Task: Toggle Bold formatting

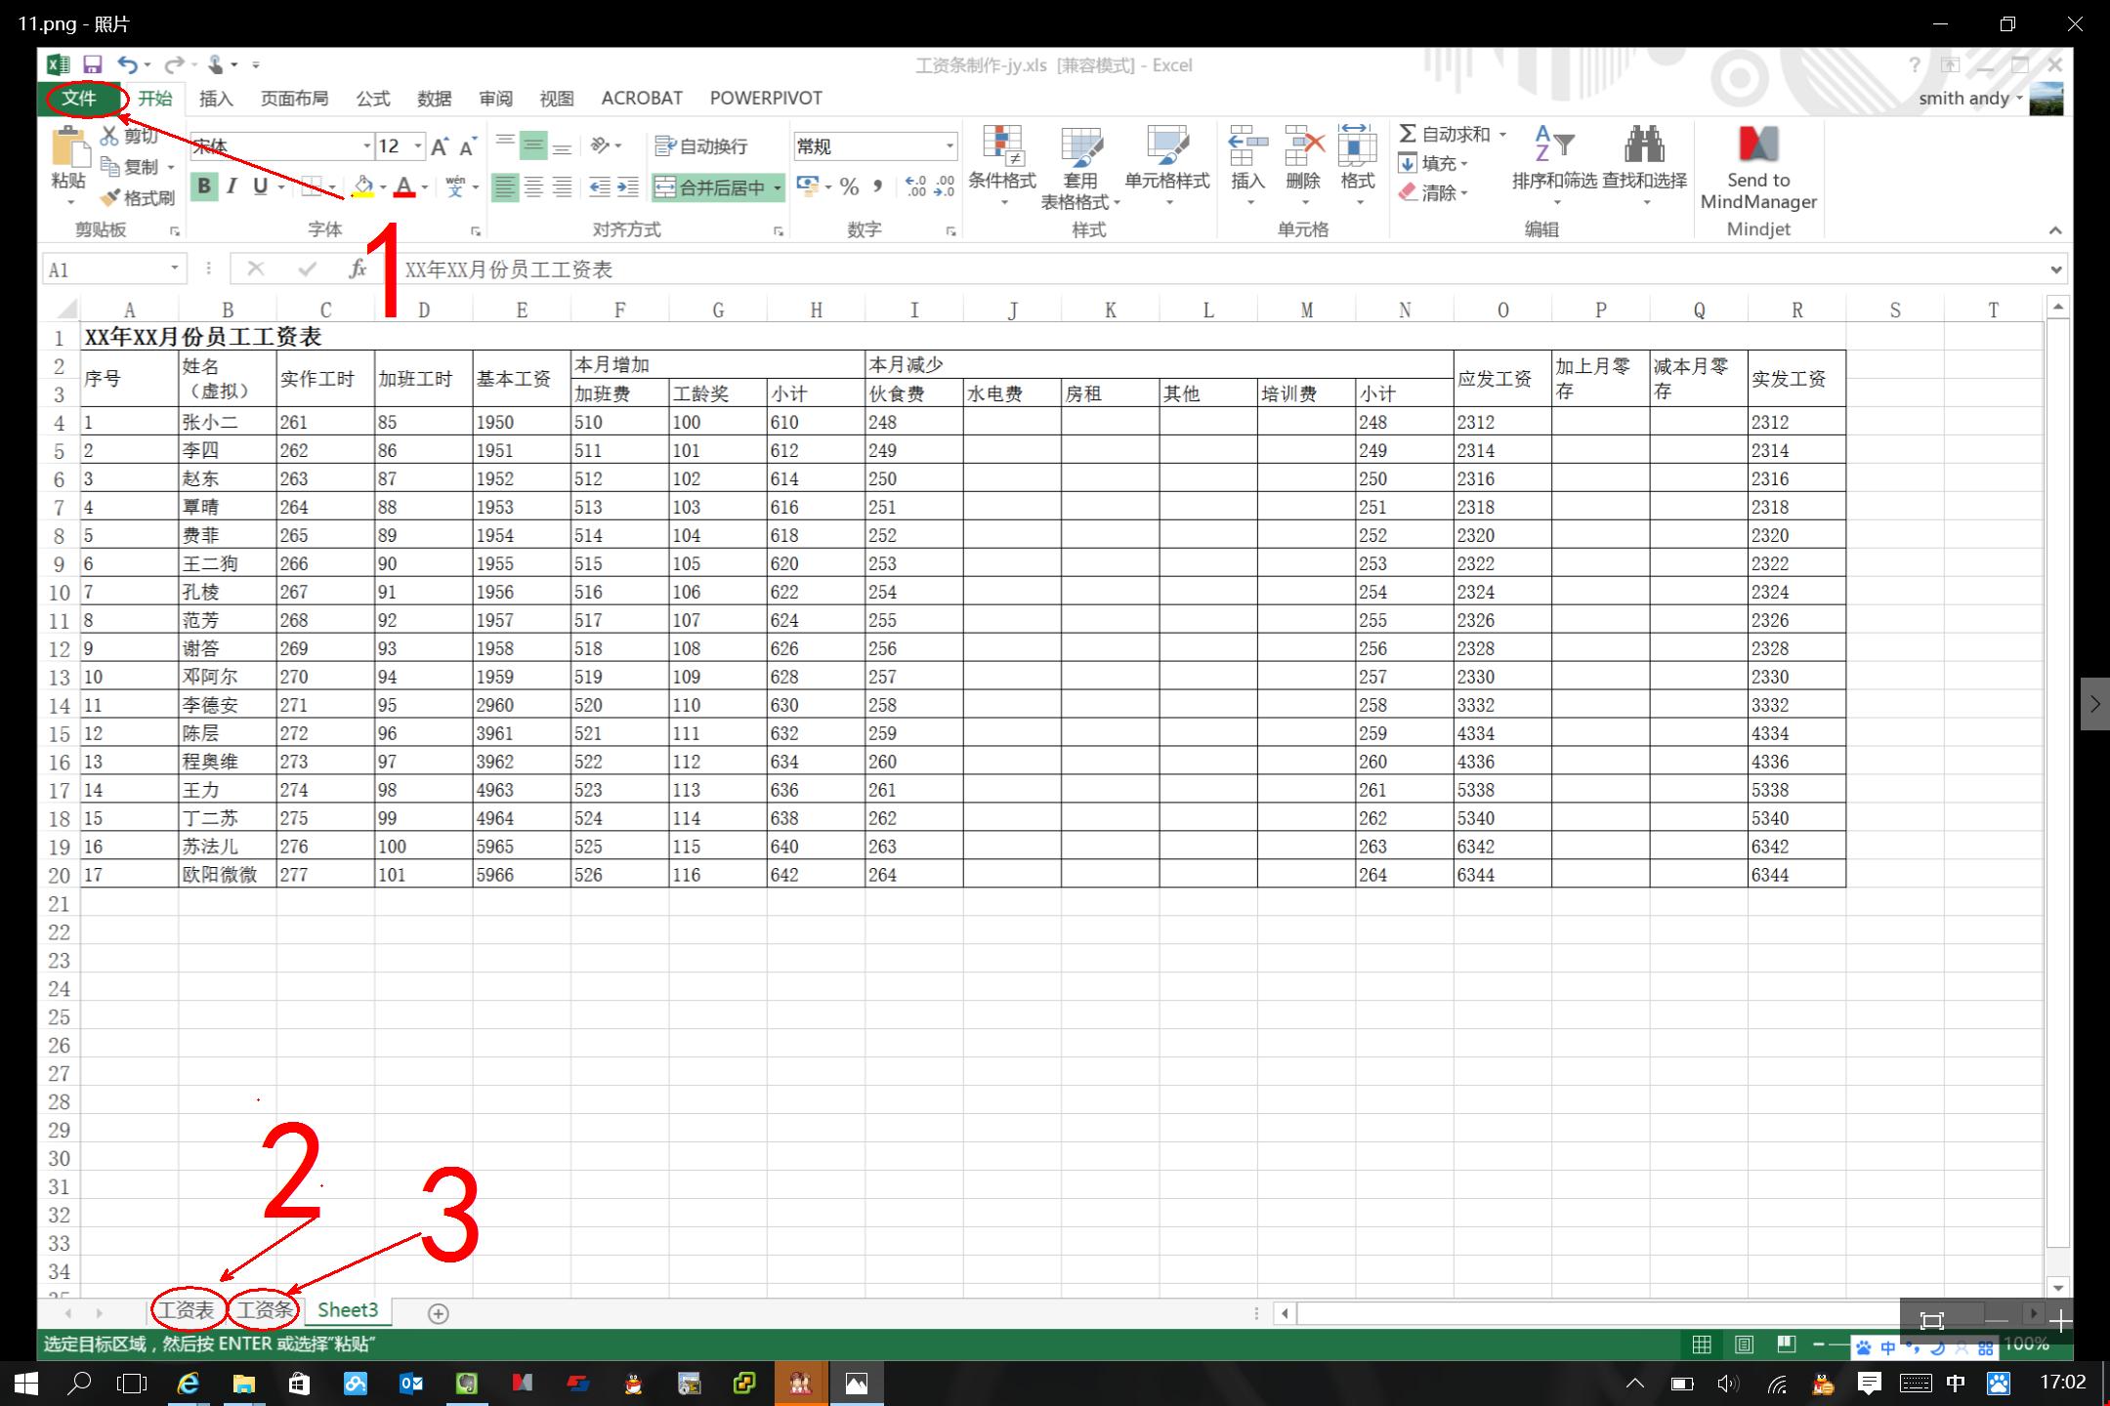Action: click(204, 186)
